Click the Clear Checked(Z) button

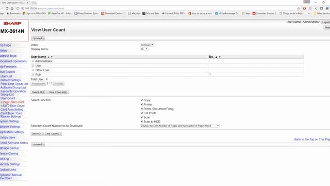58,92
